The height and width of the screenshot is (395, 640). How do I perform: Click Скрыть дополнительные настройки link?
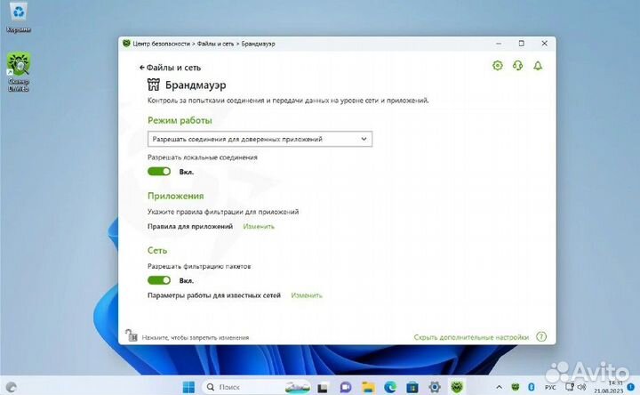(x=471, y=337)
